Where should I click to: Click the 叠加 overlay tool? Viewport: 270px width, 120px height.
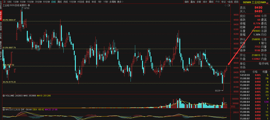[x=193, y=2]
